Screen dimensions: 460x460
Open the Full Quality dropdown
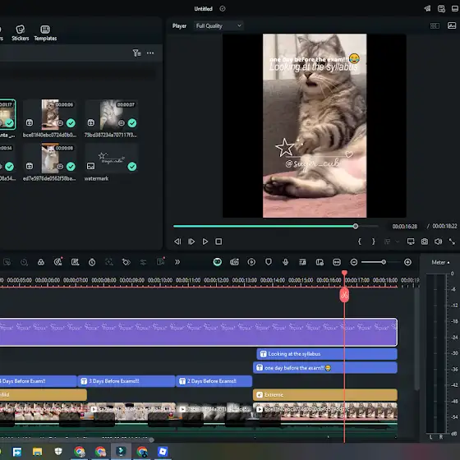(x=218, y=25)
